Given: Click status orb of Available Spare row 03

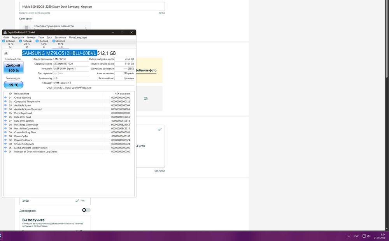Looking at the screenshot, I should pos(5,105).
